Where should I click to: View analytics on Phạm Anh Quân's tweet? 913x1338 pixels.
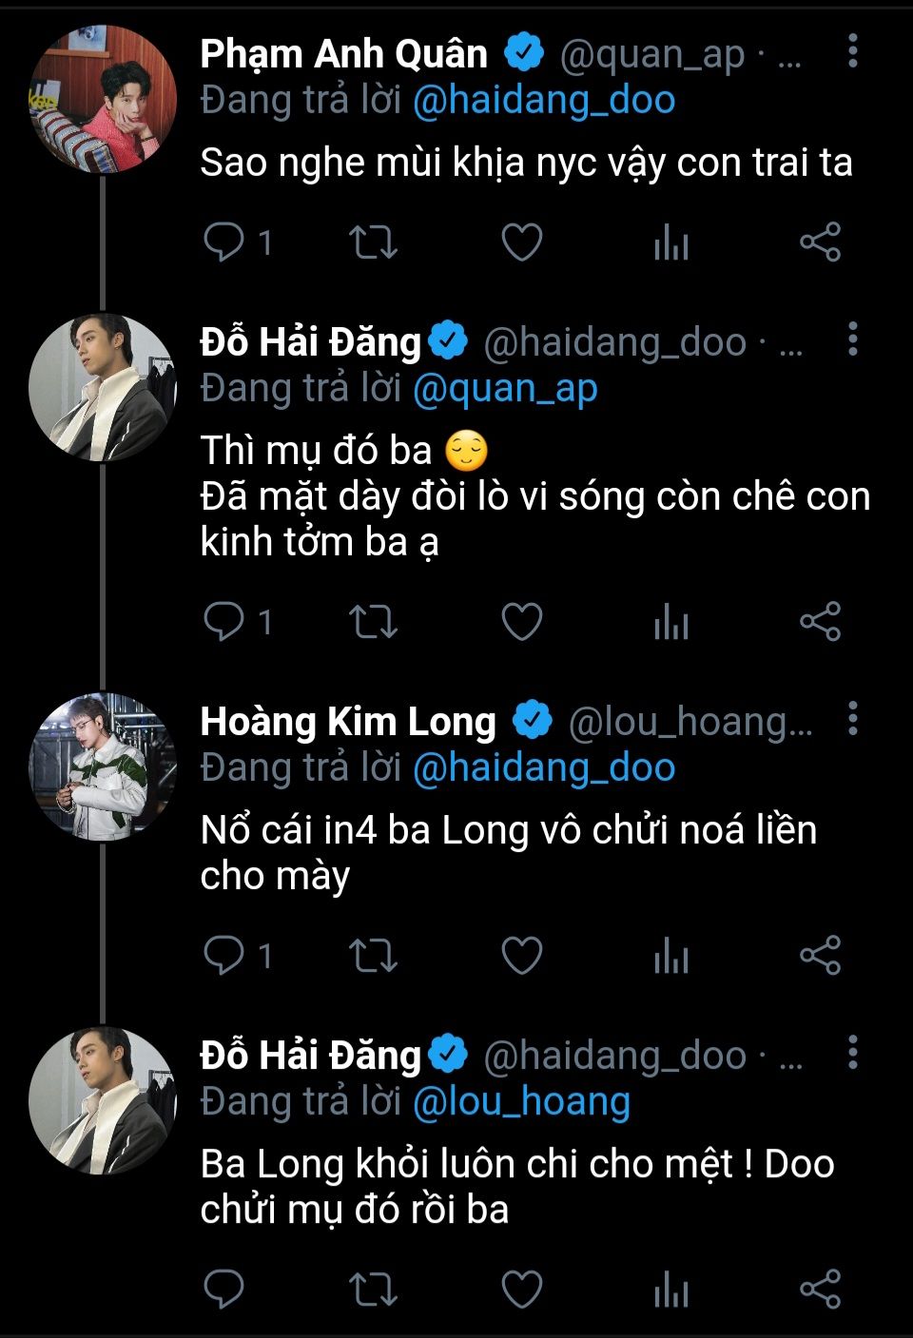[x=671, y=242]
